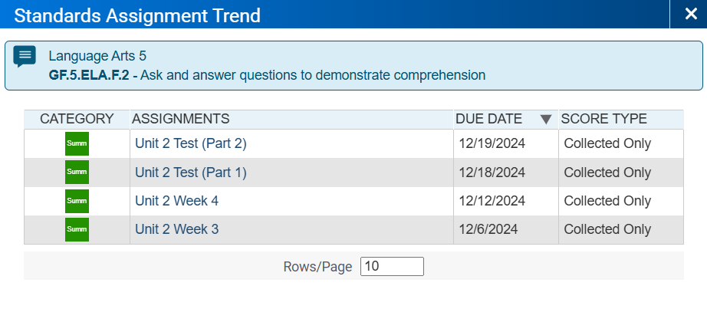Click the GF.5.ELA.F.2 standard code

(89, 75)
